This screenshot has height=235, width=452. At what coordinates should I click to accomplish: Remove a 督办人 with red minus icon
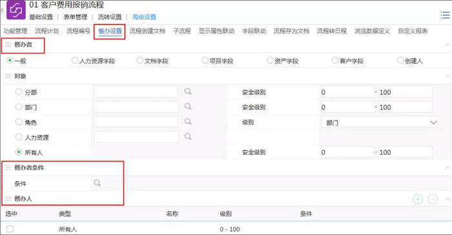click(x=433, y=199)
